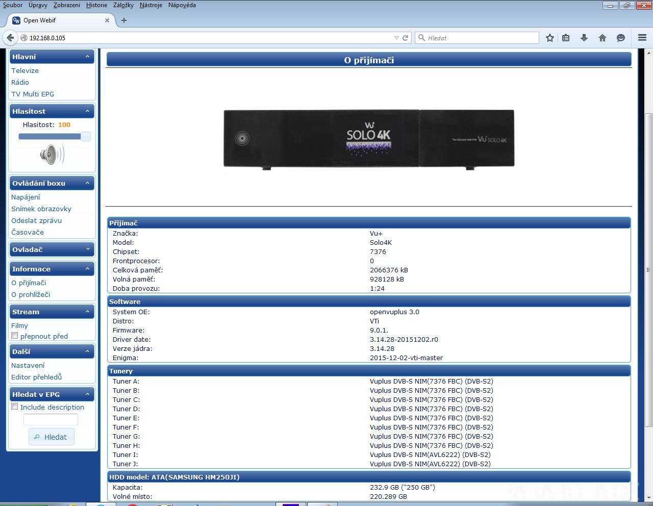The image size is (653, 506).
Task: Collapse the Hlasitost panel
Action: (x=87, y=111)
